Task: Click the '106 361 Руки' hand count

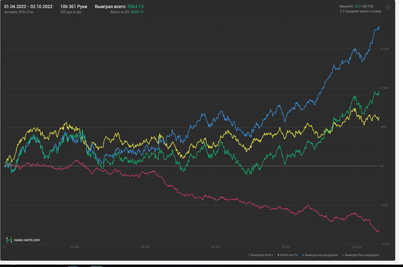Action: point(74,6)
